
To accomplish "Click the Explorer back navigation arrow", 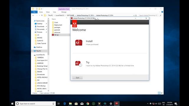I will tap(33, 15).
